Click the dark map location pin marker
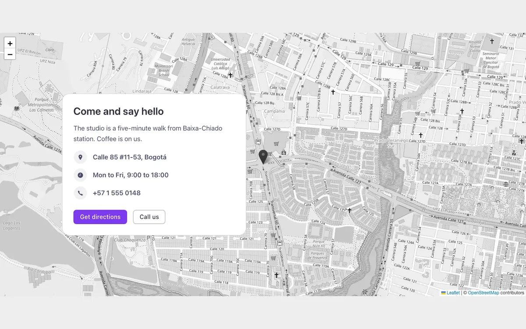526x329 pixels. (x=263, y=157)
